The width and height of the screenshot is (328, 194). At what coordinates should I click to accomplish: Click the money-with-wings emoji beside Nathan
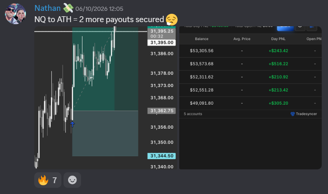coord(68,8)
